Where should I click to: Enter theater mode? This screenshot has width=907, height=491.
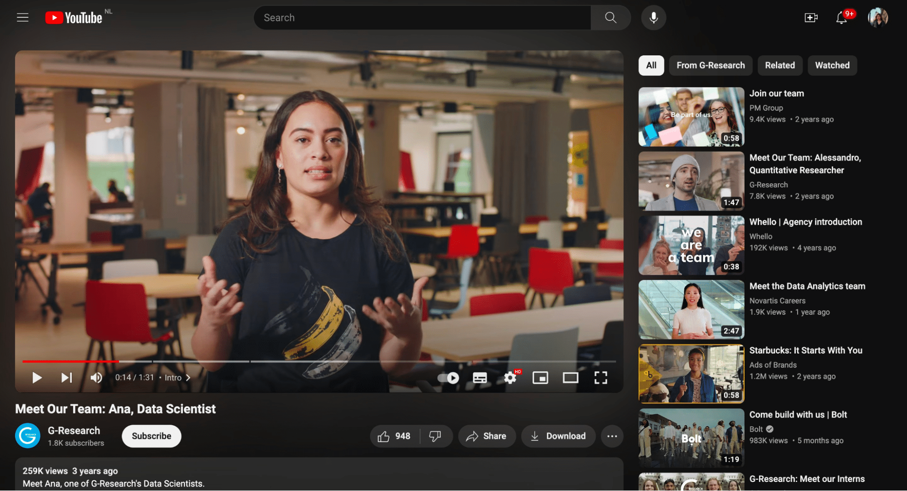coord(570,377)
